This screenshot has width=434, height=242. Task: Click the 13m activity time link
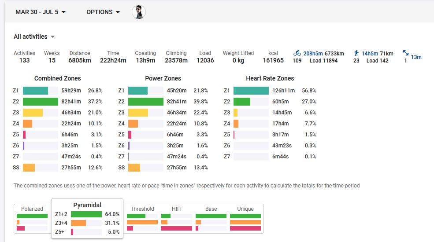point(416,57)
